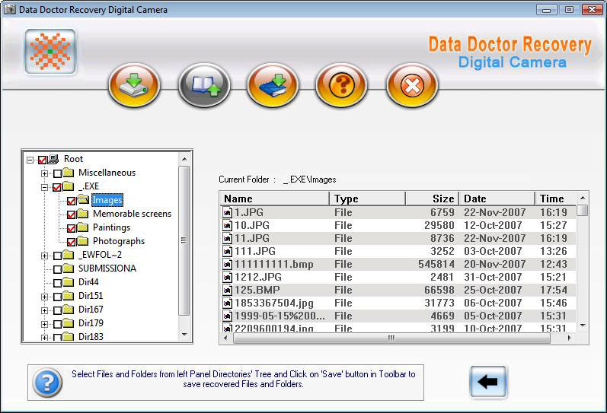Click the open Images folder icon
The width and height of the screenshot is (607, 413).
point(83,200)
